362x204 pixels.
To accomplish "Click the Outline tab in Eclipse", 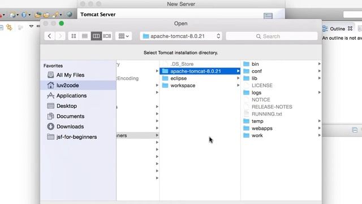I will [337, 29].
